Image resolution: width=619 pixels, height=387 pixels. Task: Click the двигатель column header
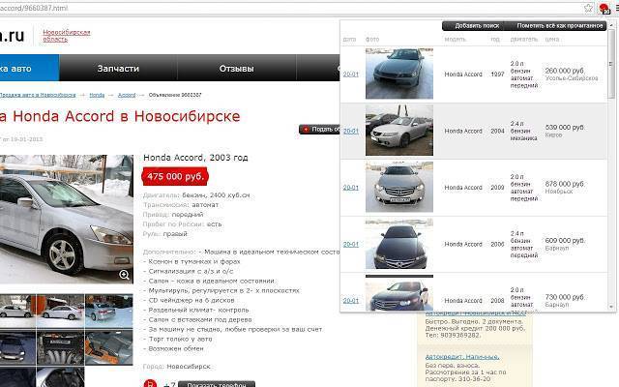[x=524, y=39]
